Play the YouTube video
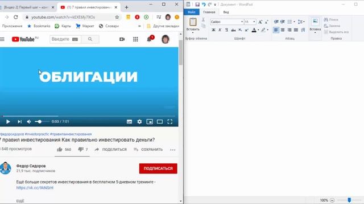The width and height of the screenshot is (364, 204). pos(8,121)
